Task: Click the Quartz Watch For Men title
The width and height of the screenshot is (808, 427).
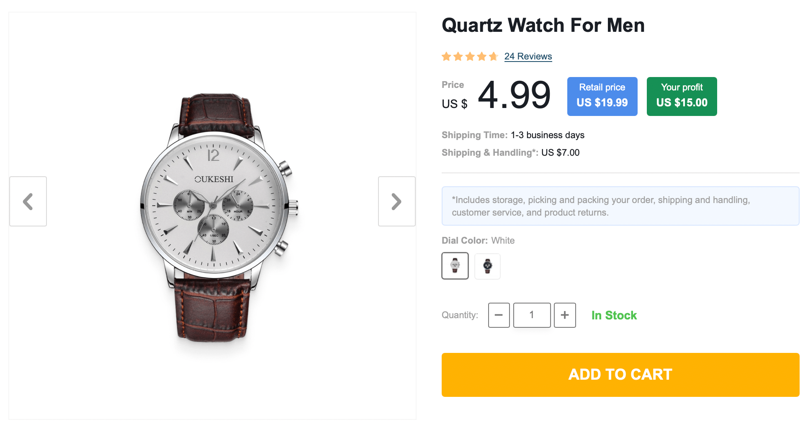Action: click(543, 25)
